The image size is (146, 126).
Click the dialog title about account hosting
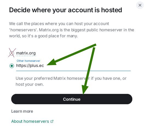click(x=65, y=10)
